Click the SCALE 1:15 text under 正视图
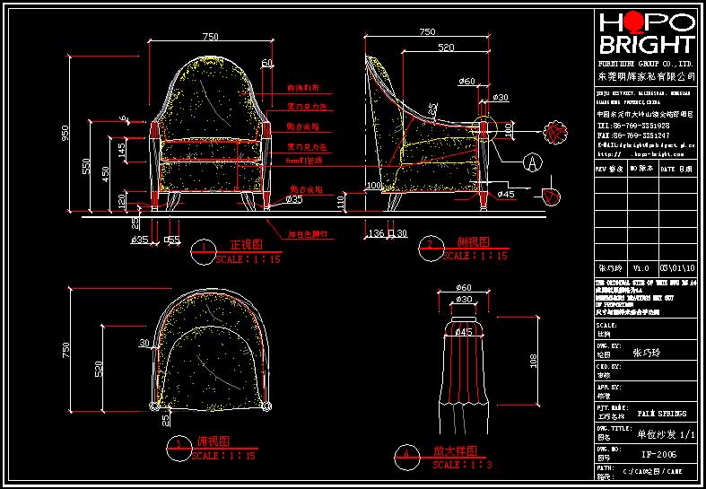Image resolution: width=706 pixels, height=489 pixels. point(248,260)
